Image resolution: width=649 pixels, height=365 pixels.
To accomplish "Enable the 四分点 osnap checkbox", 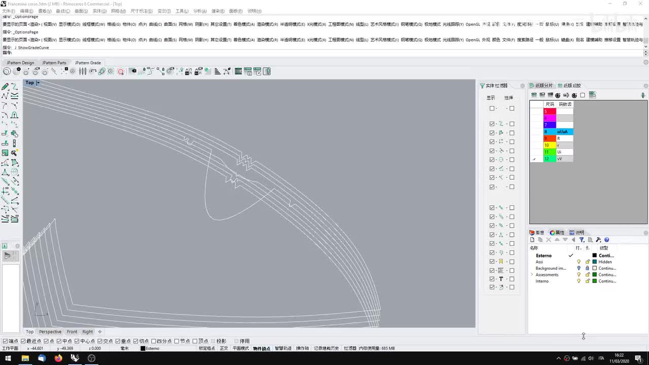I will click(154, 341).
